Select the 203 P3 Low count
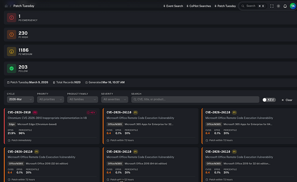This screenshot has width=297, height=182. click(x=23, y=67)
